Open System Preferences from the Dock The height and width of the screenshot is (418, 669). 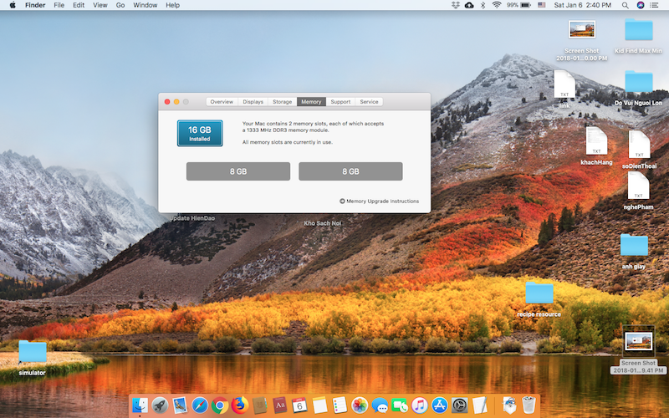[x=460, y=405]
